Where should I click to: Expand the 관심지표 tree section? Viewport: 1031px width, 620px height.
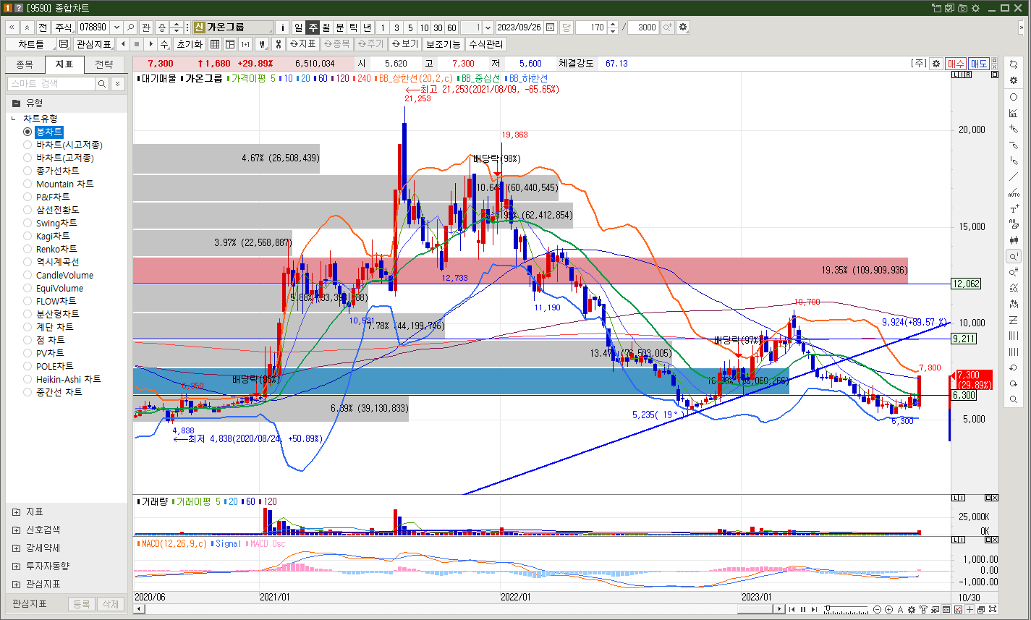coord(17,584)
